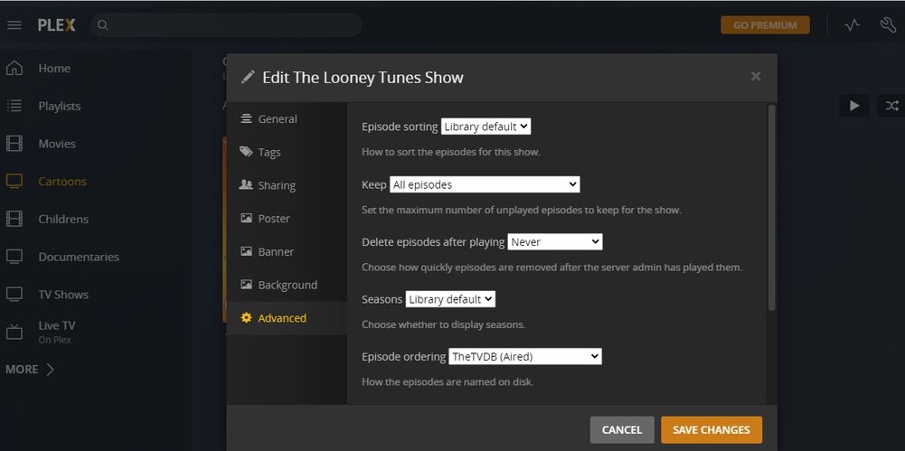Image resolution: width=905 pixels, height=451 pixels.
Task: Click the Banner tab image icon
Action: (247, 251)
